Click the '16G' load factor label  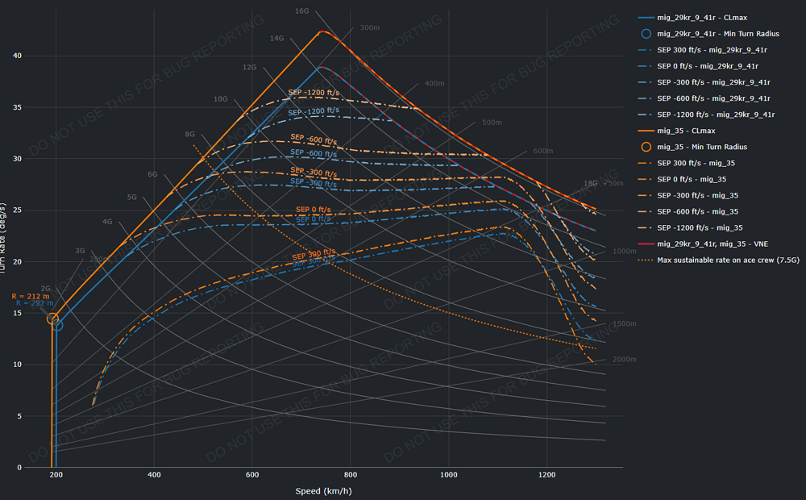[301, 10]
